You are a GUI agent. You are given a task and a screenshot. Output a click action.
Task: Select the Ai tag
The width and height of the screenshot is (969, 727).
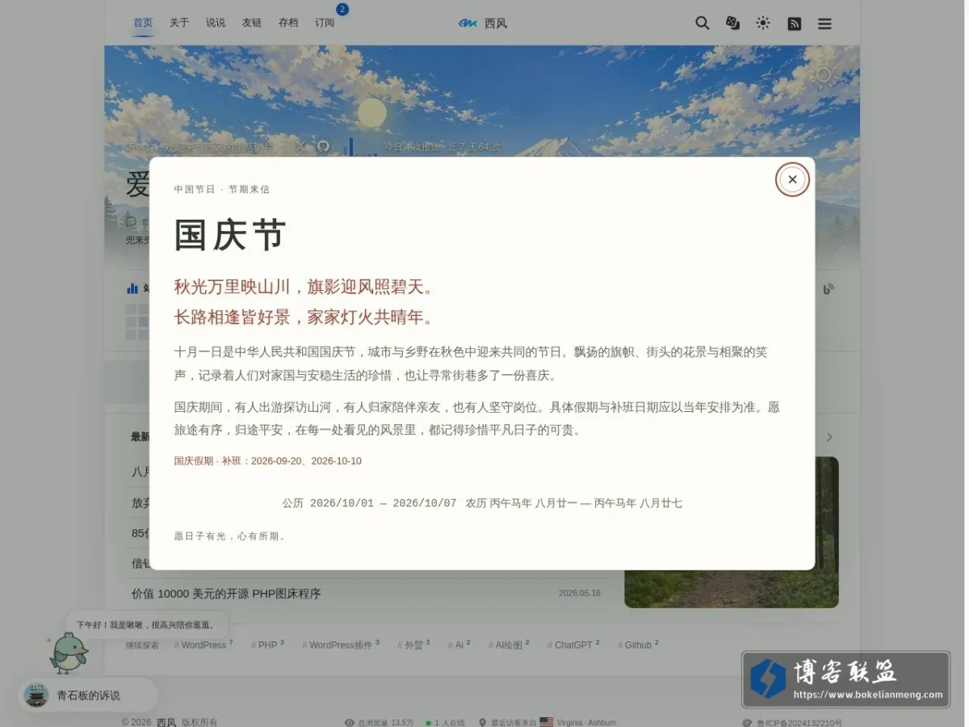coord(459,645)
